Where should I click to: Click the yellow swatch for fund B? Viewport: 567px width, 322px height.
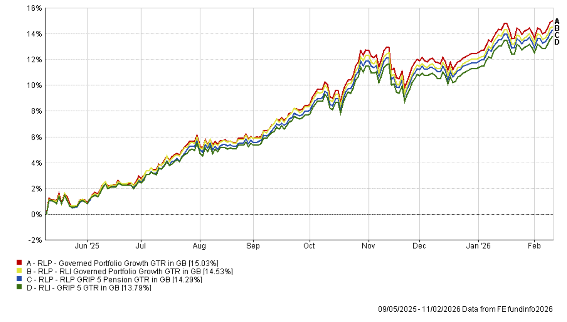point(19,271)
